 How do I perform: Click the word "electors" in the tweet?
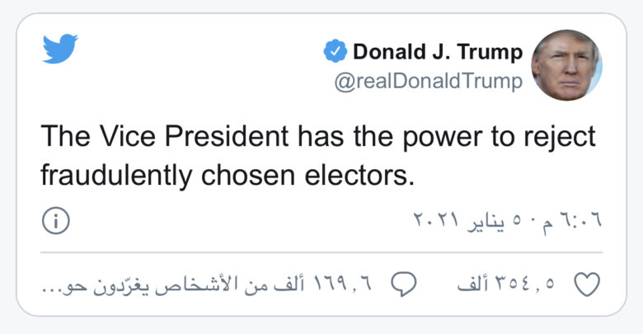364,175
